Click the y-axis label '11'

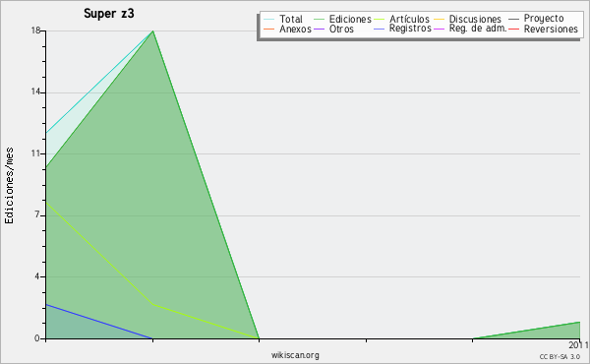tap(35, 153)
